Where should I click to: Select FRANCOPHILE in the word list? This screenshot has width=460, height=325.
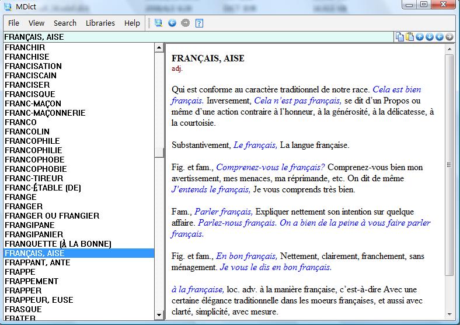32,141
